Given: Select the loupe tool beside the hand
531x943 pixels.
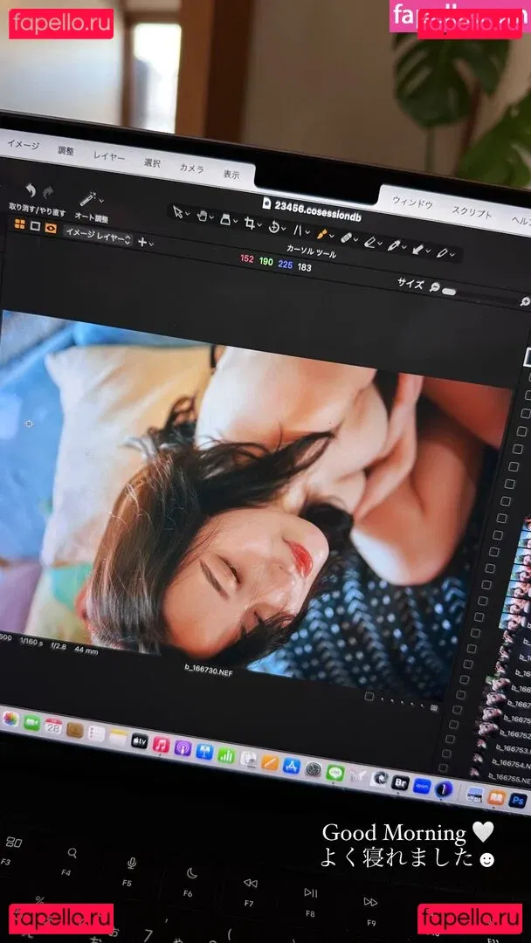Looking at the screenshot, I should 225,219.
